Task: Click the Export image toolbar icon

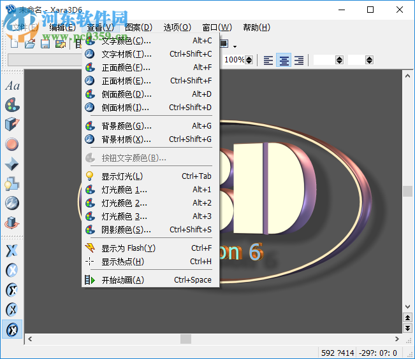Action: click(x=61, y=44)
